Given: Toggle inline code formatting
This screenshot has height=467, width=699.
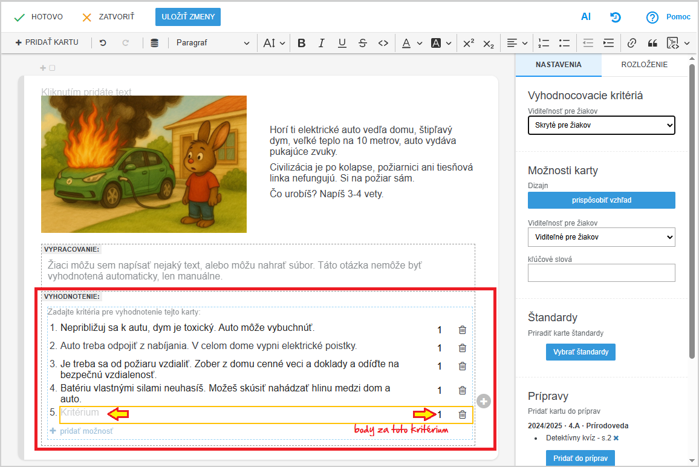Looking at the screenshot, I should 383,43.
